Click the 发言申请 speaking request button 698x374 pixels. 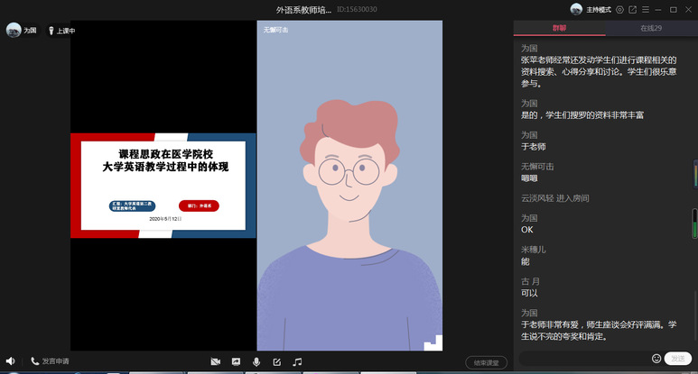[x=50, y=361]
